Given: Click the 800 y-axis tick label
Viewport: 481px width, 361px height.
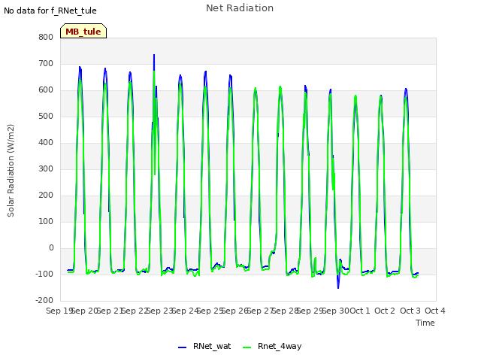Looking at the screenshot, I should click(x=46, y=37).
